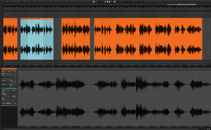Collapse the Audio section header arrow
The height and width of the screenshot is (130, 211).
(x=16, y=88)
